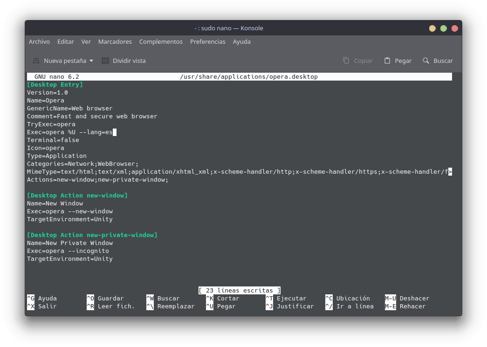Click the Nueva pestaña label
This screenshot has height=347, width=487.
click(65, 61)
